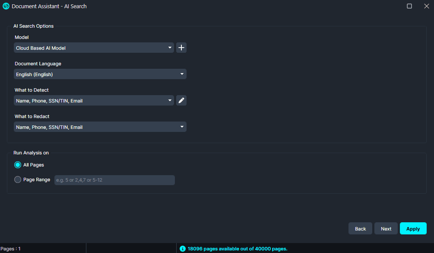Open the Model dropdown arrow

pos(170,48)
